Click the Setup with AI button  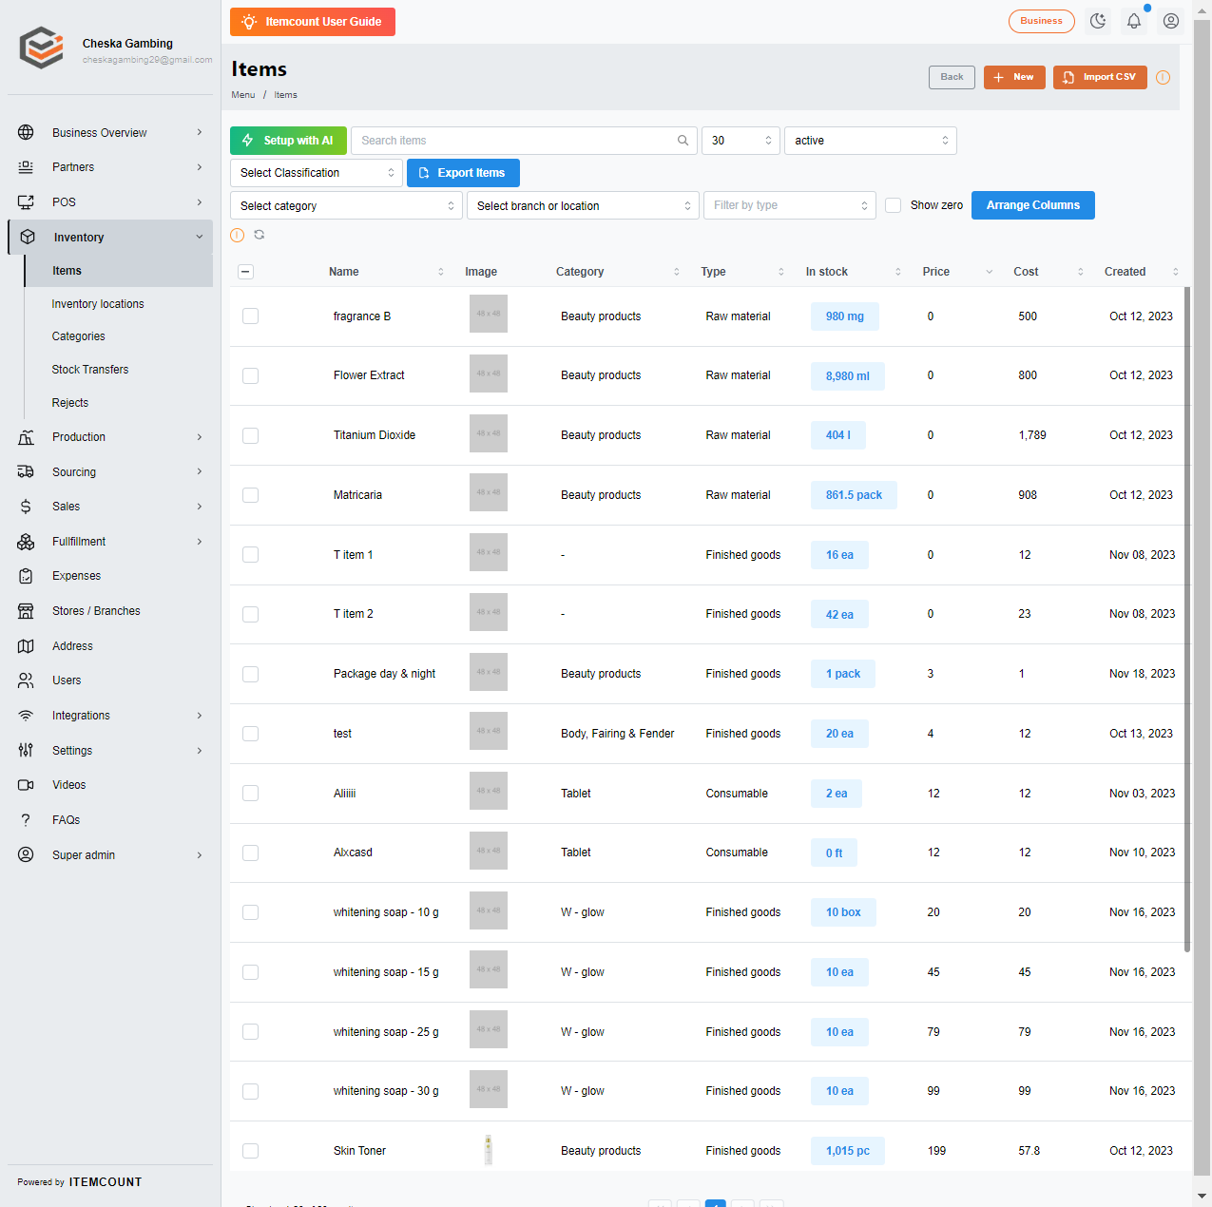click(x=288, y=141)
